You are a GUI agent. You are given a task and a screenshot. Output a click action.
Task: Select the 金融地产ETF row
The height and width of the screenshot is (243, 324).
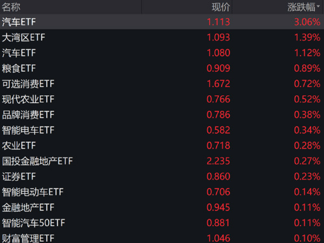tap(162, 207)
